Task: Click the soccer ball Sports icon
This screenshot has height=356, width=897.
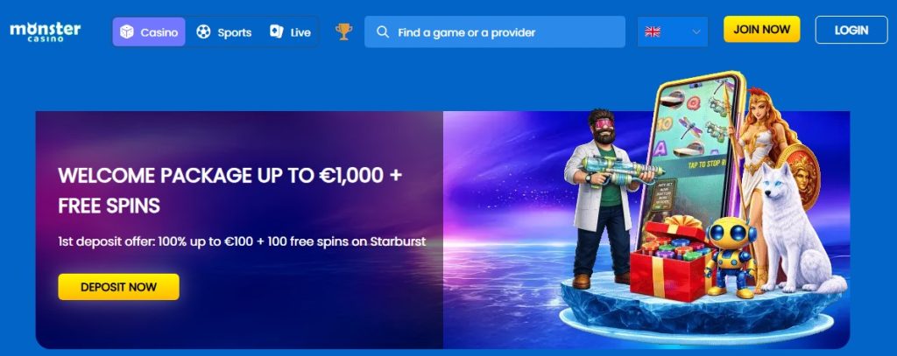Action: 203,32
